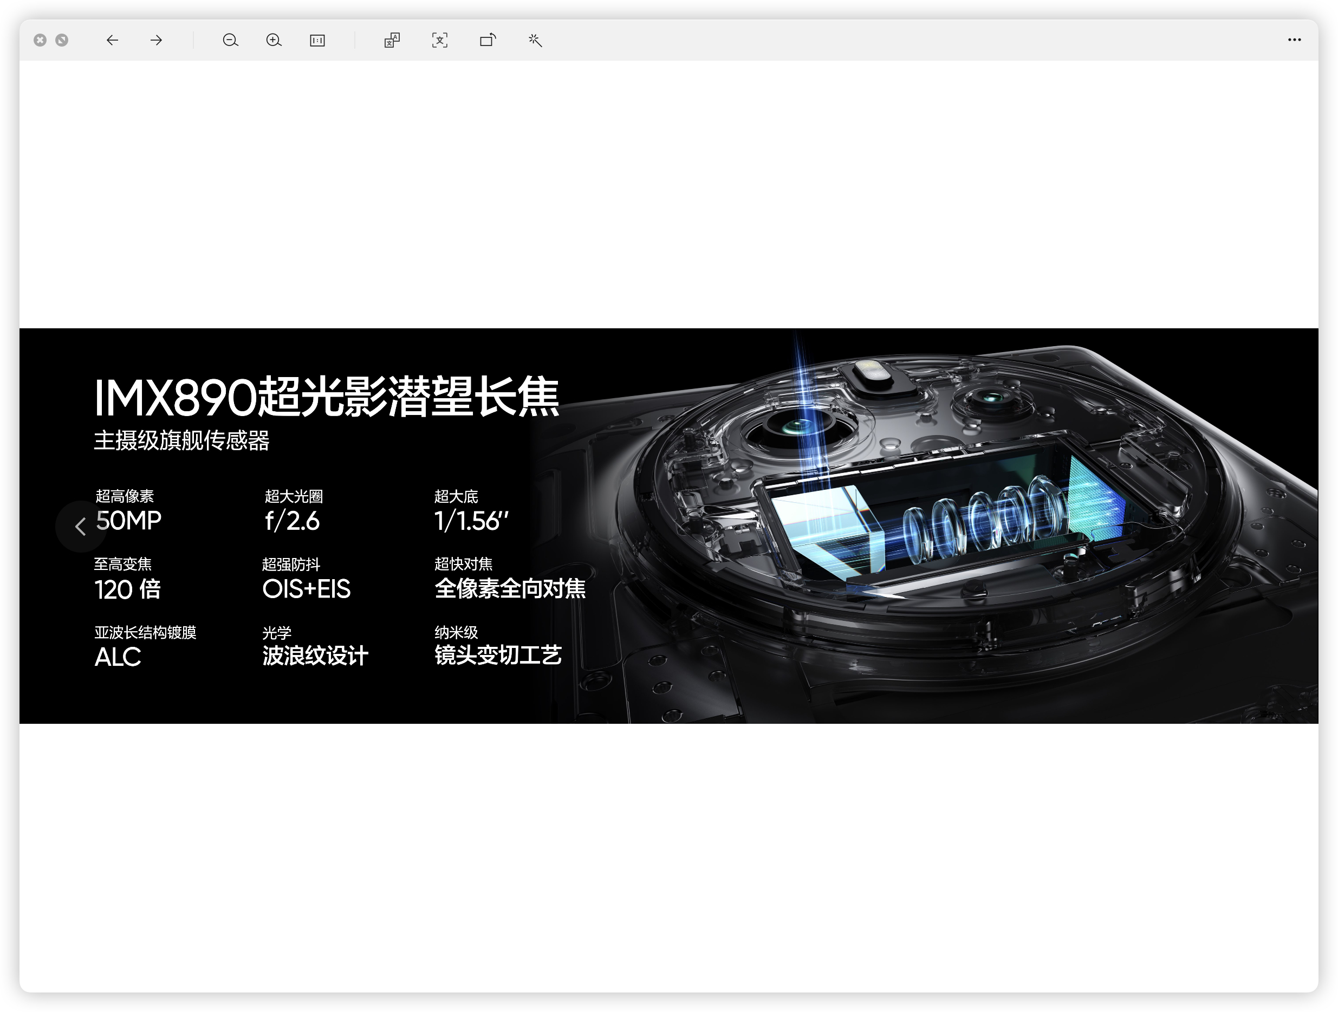Click the f/2.6 aperture value
Screen dimensions: 1338x1012
pyautogui.click(x=292, y=521)
